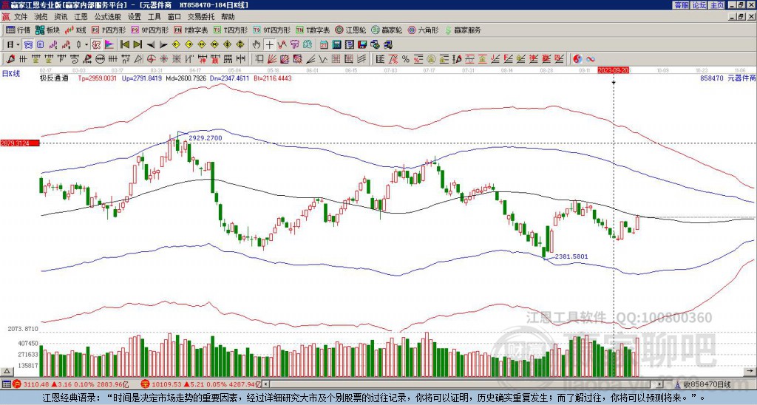The width and height of the screenshot is (757, 405).
Task: Open the T数字表 tool
Action: click(x=313, y=30)
